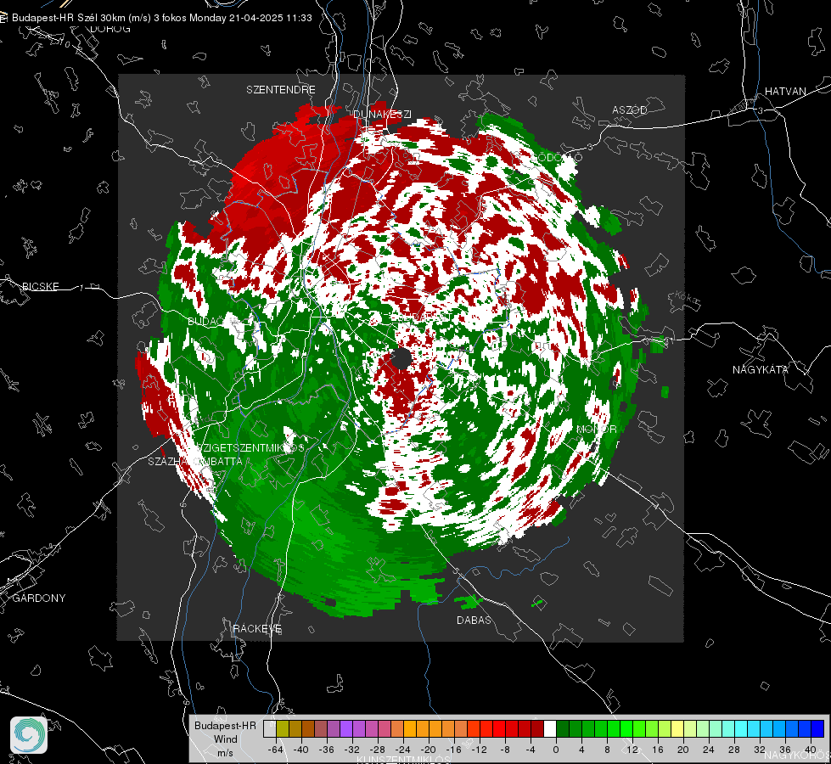Click the SZIGETSZENTMIKLOS label

[250, 448]
